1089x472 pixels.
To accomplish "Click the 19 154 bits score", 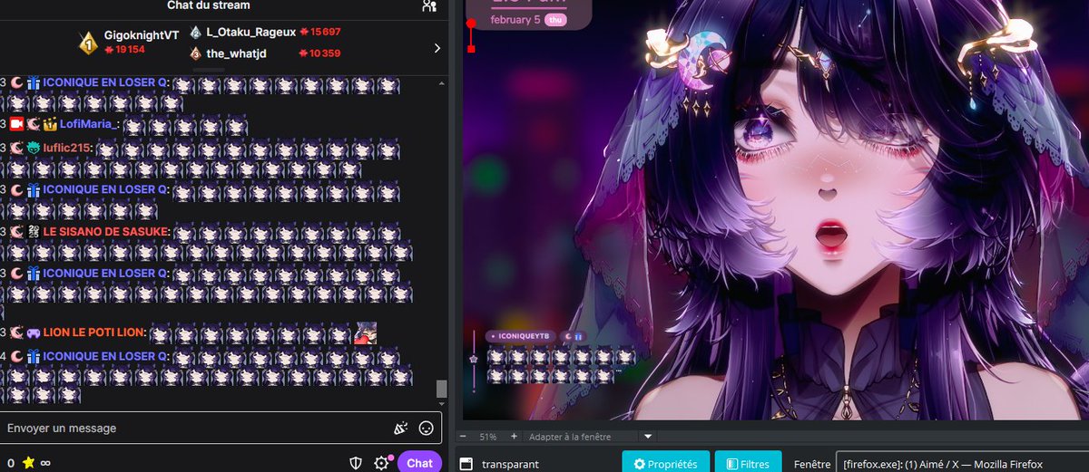I will pyautogui.click(x=124, y=50).
